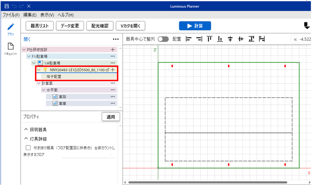Open the プラン pencil icon in sidebar

pyautogui.click(x=11, y=27)
